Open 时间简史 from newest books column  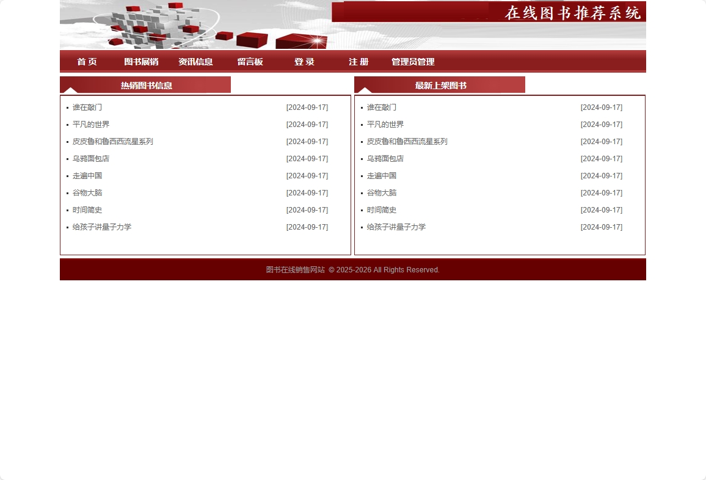pyautogui.click(x=382, y=209)
